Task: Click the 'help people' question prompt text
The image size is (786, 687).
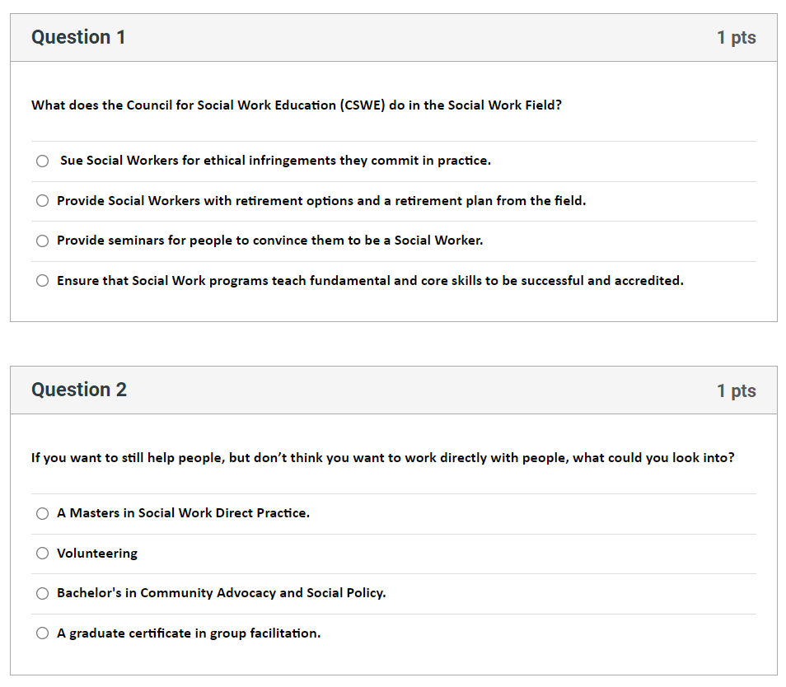Action: (x=382, y=458)
